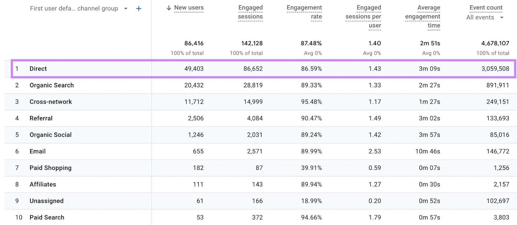
Task: Select the Affiliates channel row
Action: point(43,184)
